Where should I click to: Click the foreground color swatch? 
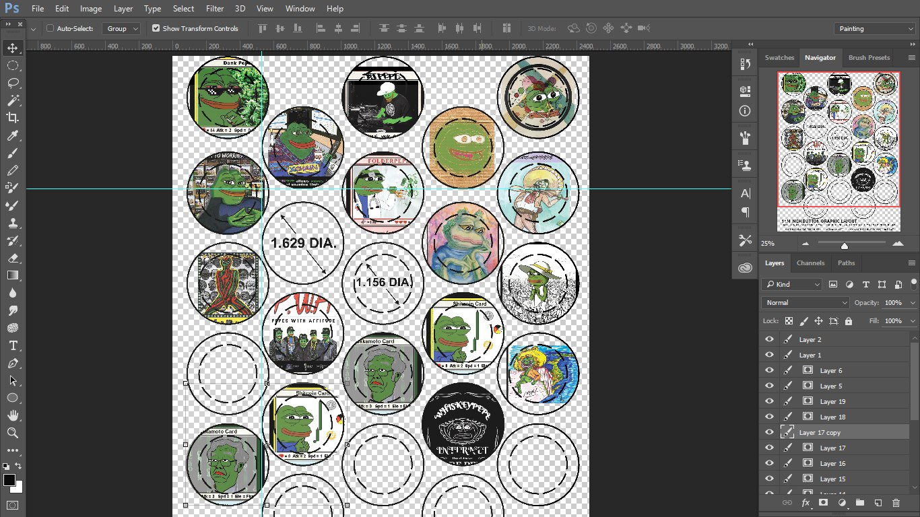[9, 480]
